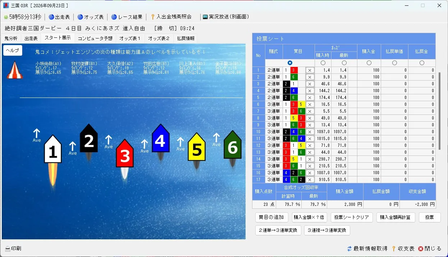The width and height of the screenshot is (448, 257).
Task: Click the 投票シートクリア button
Action: 352,217
